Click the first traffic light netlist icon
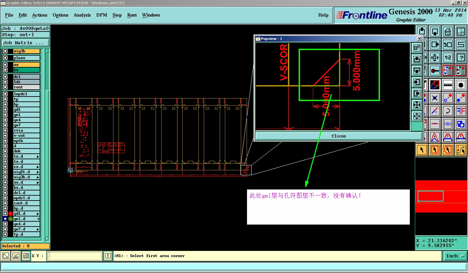468x273 pixels. 448,71
